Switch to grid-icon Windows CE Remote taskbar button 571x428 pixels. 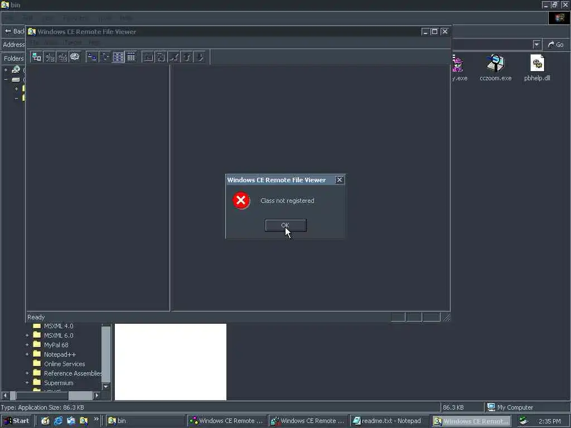click(308, 421)
